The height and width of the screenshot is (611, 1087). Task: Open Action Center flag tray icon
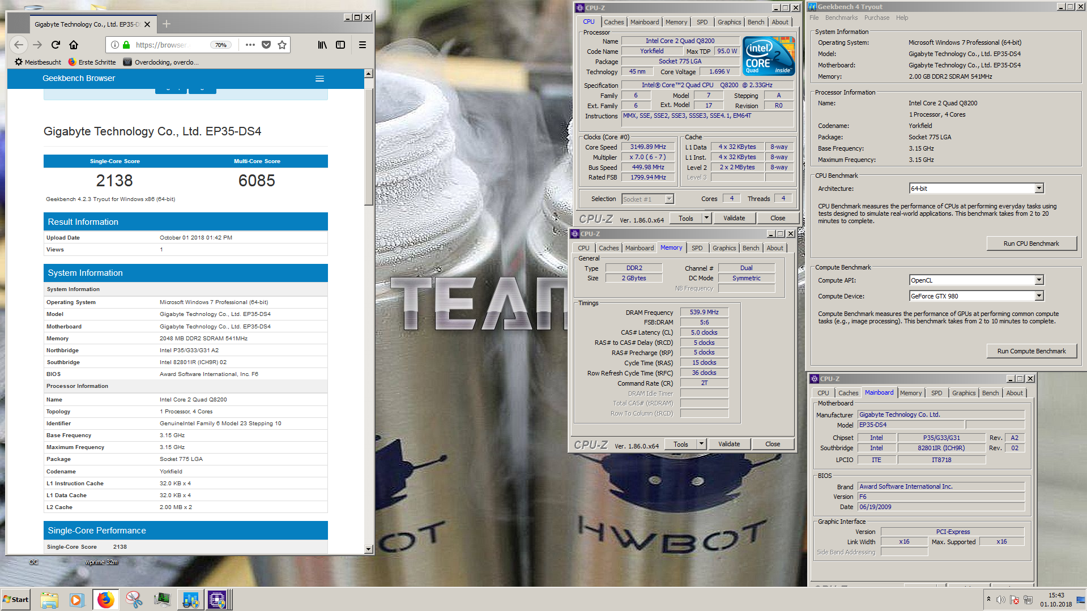(x=1014, y=600)
